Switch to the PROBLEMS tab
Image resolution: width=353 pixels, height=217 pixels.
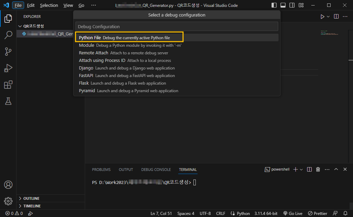click(x=101, y=170)
